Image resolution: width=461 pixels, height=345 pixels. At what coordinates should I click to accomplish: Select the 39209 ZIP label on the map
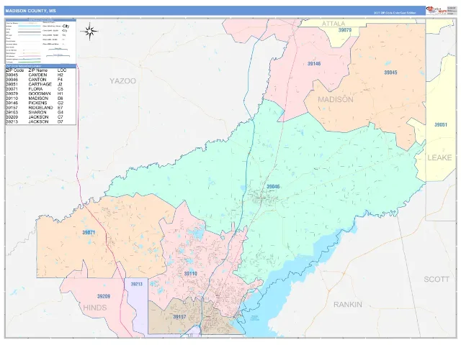104,296
